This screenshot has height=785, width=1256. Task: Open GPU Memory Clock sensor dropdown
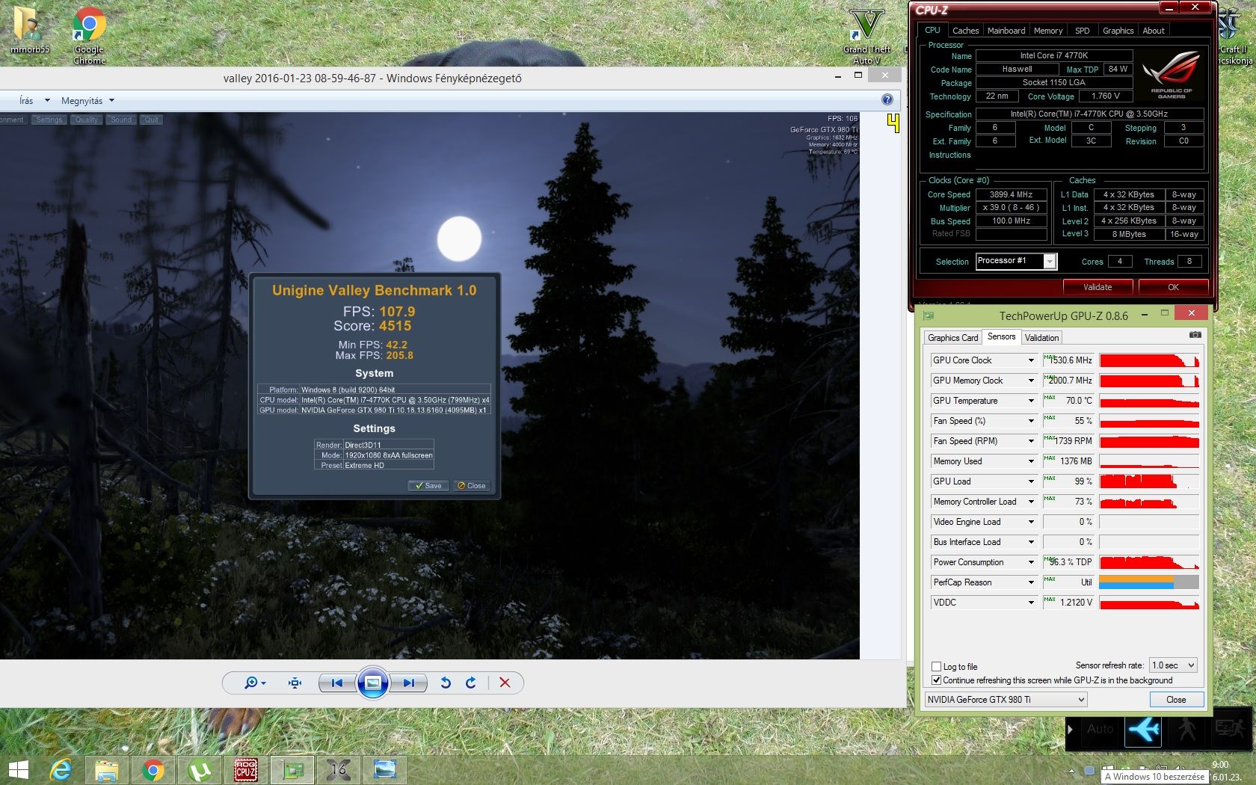pos(1031,381)
